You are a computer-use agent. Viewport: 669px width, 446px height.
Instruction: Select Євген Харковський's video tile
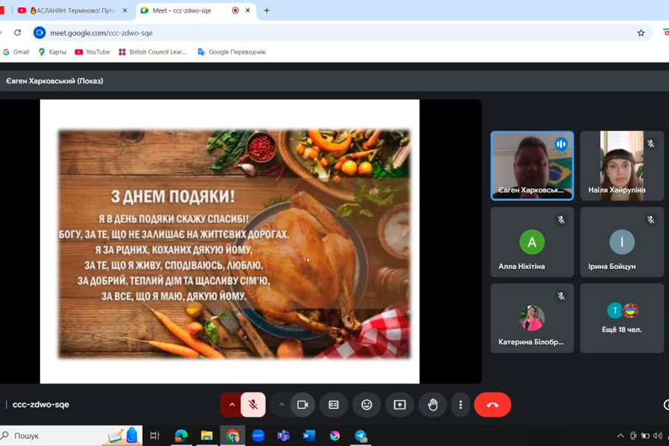point(532,166)
